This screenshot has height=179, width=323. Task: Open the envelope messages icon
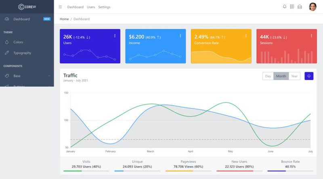(x=300, y=6)
